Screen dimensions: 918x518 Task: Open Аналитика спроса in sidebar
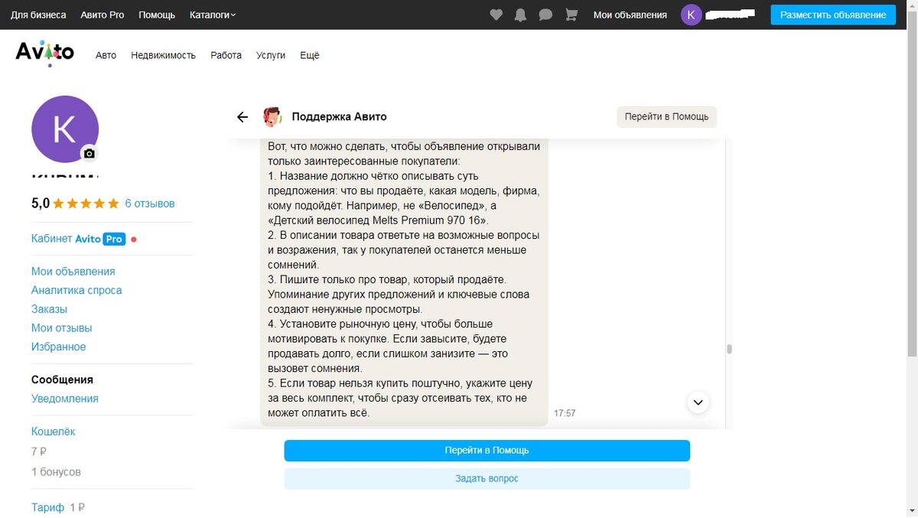point(76,291)
